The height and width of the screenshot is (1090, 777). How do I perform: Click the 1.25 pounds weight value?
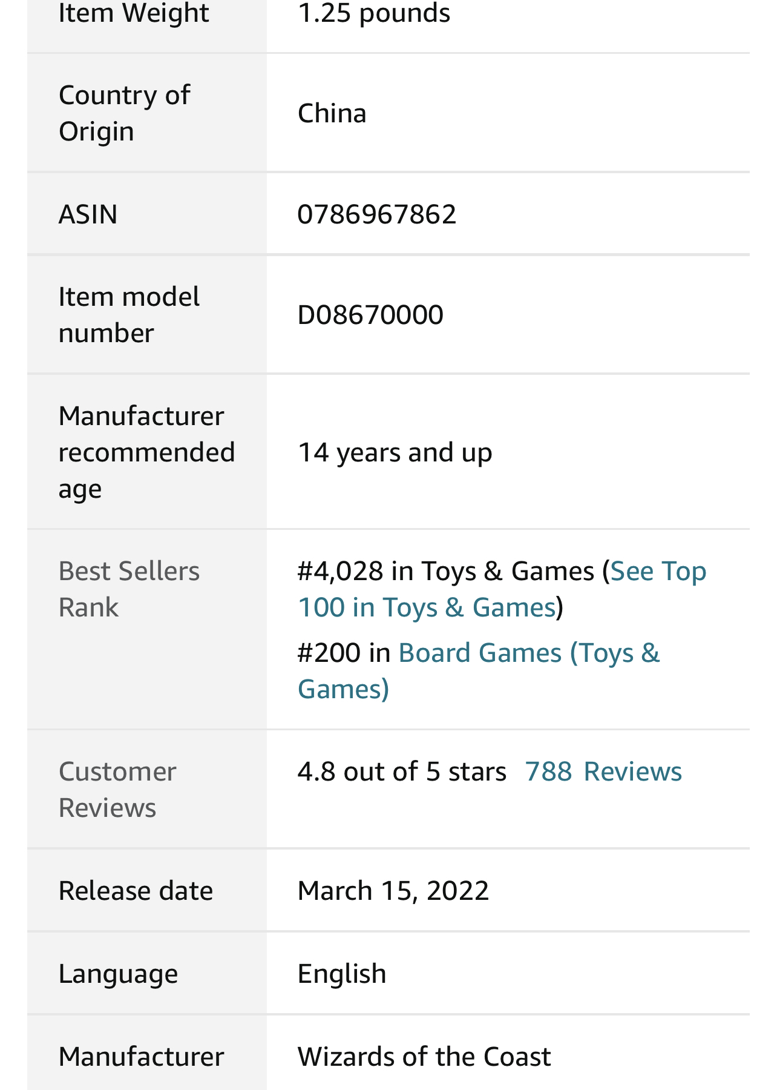[374, 13]
